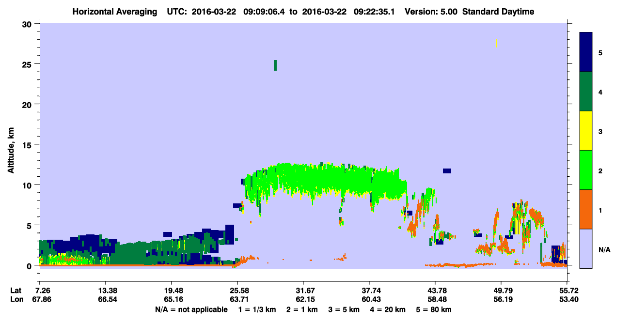This screenshot has width=630, height=323.
Task: Click the small dark blue patch near 12 km
Action: pyautogui.click(x=447, y=170)
